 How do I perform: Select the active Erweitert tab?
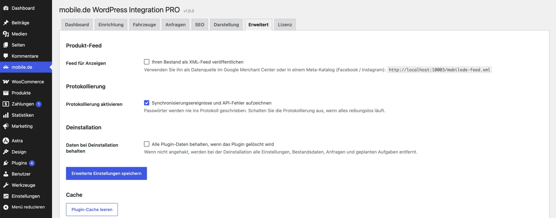[259, 25]
